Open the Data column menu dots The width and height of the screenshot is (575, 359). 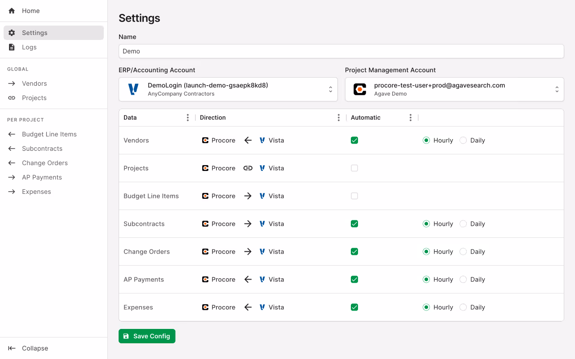point(188,118)
